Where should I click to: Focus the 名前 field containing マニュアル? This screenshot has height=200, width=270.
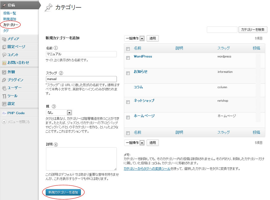(81, 54)
